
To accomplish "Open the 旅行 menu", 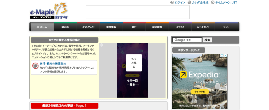I will click(134, 27).
